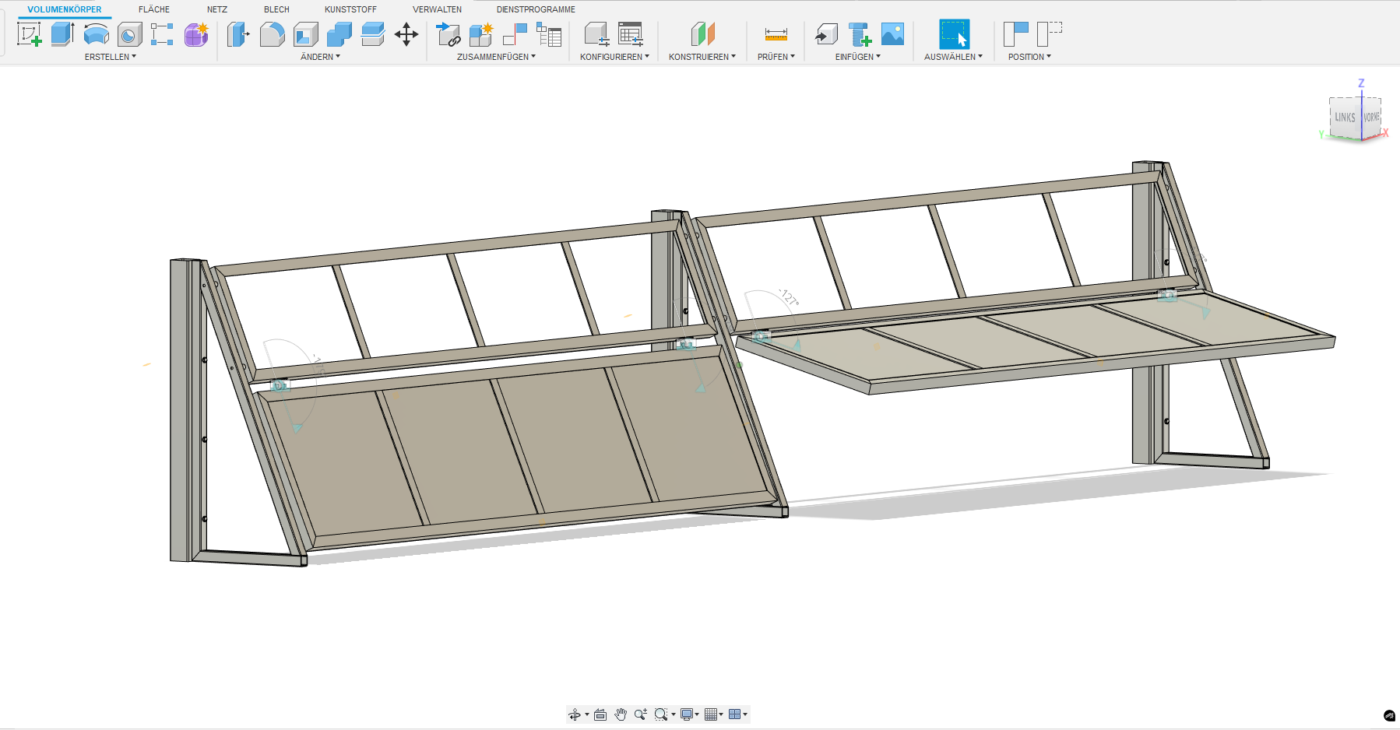1400x730 pixels.
Task: Toggle the window selection tool
Action: point(954,34)
